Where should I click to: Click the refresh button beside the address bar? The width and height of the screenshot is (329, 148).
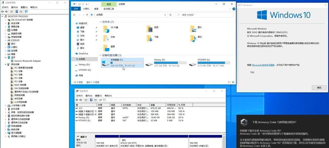click(170, 15)
